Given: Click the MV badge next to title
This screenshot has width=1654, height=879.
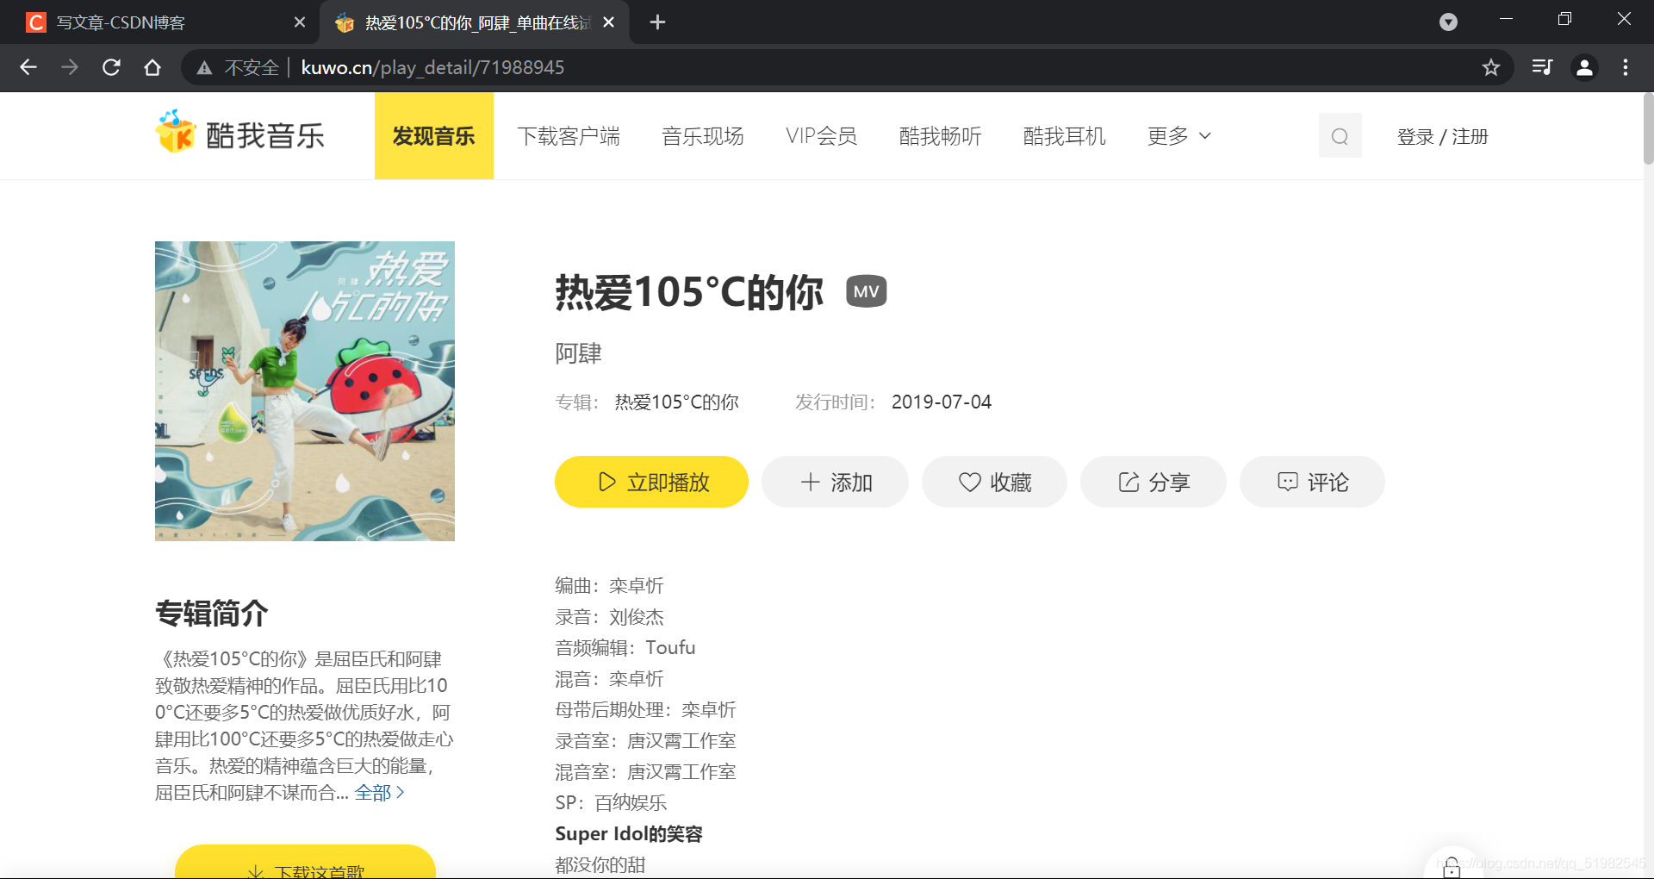Looking at the screenshot, I should tap(866, 291).
